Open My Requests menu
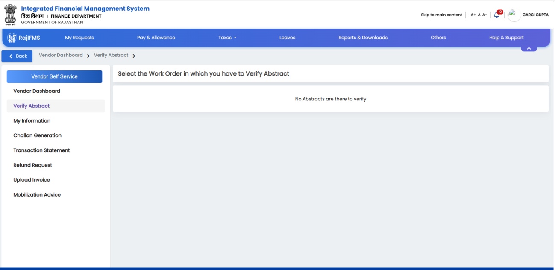This screenshot has height=270, width=555. tap(79, 38)
